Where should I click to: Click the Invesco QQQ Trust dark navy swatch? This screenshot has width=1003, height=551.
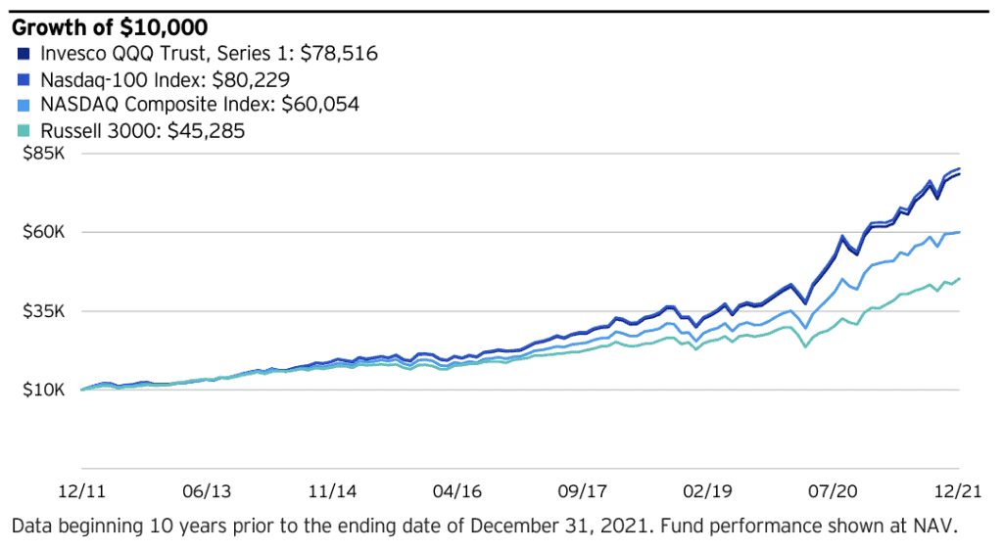24,54
